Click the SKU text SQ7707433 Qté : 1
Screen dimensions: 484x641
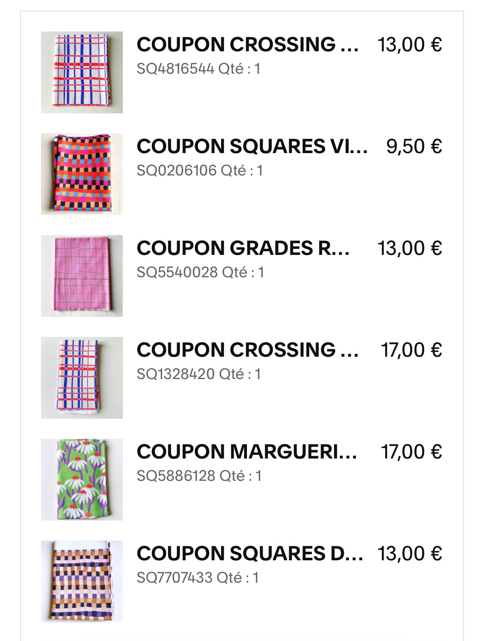click(198, 578)
